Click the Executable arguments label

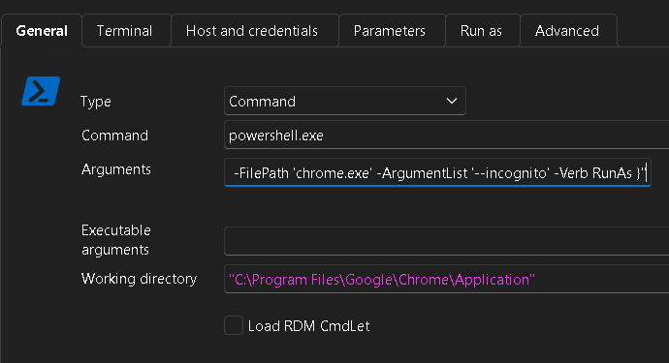point(115,240)
